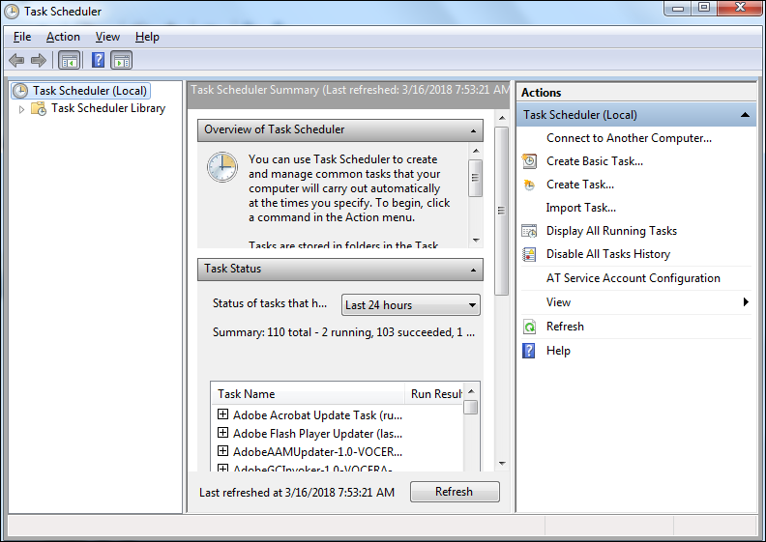The height and width of the screenshot is (542, 766).
Task: Click the Disable All Tasks History icon
Action: (529, 254)
